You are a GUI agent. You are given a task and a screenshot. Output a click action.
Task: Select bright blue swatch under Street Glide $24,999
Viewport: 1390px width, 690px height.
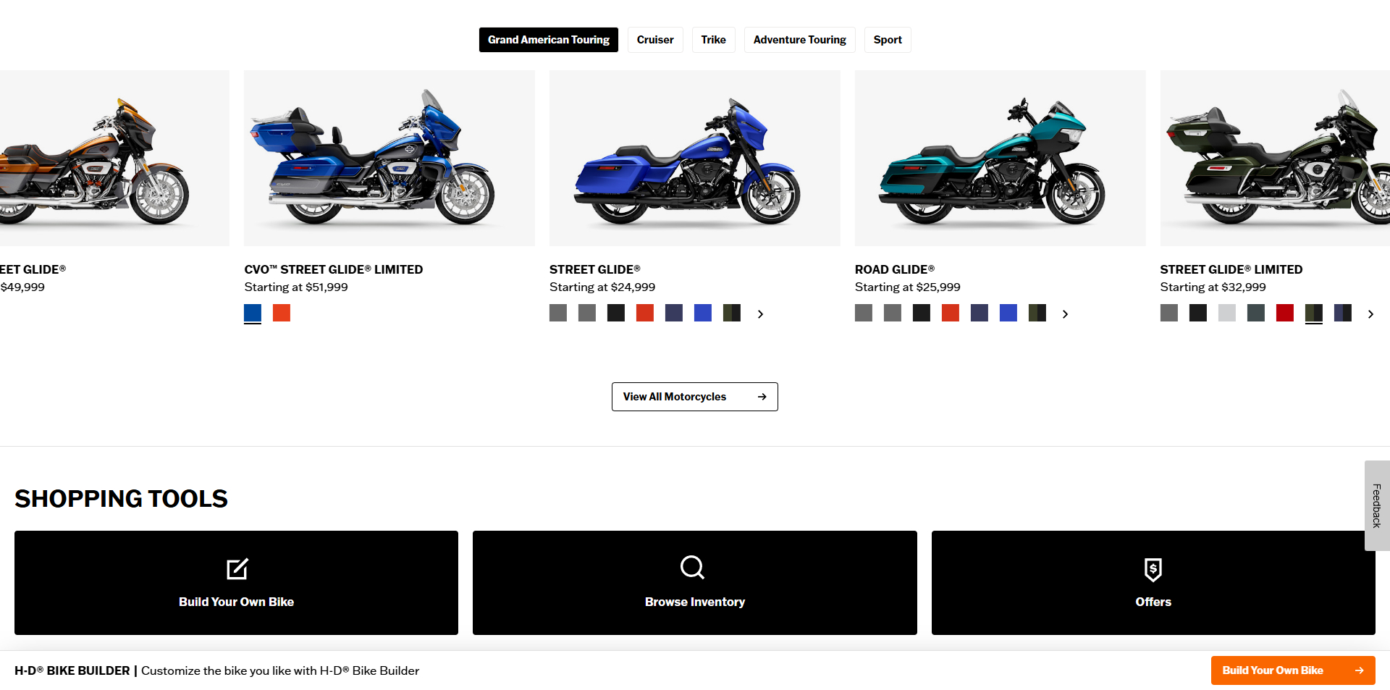point(703,313)
